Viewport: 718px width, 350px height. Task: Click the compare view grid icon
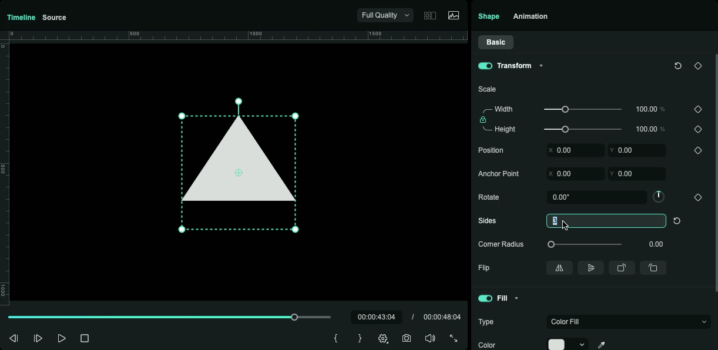(430, 16)
